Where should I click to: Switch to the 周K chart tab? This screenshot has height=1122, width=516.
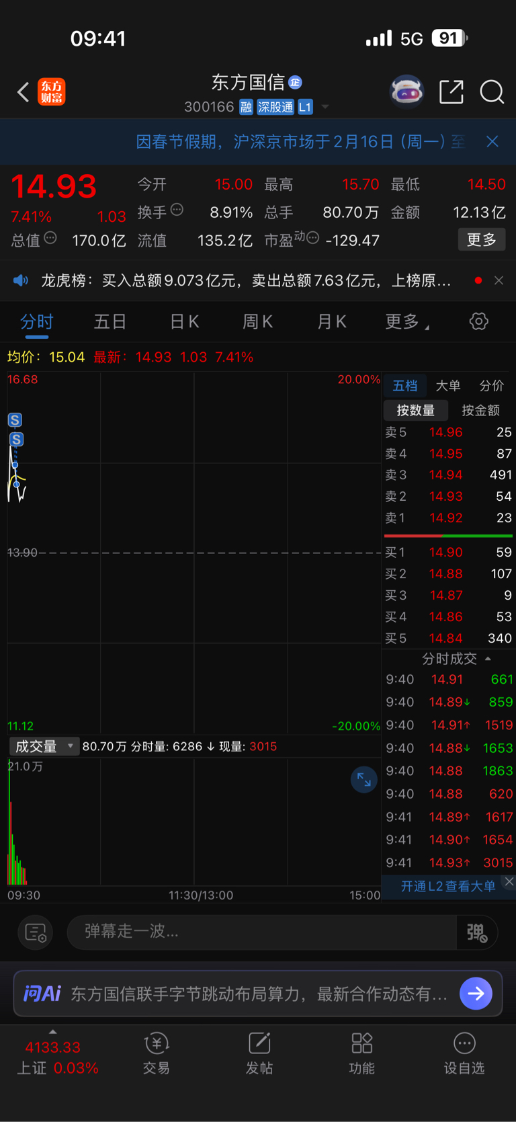click(x=257, y=322)
